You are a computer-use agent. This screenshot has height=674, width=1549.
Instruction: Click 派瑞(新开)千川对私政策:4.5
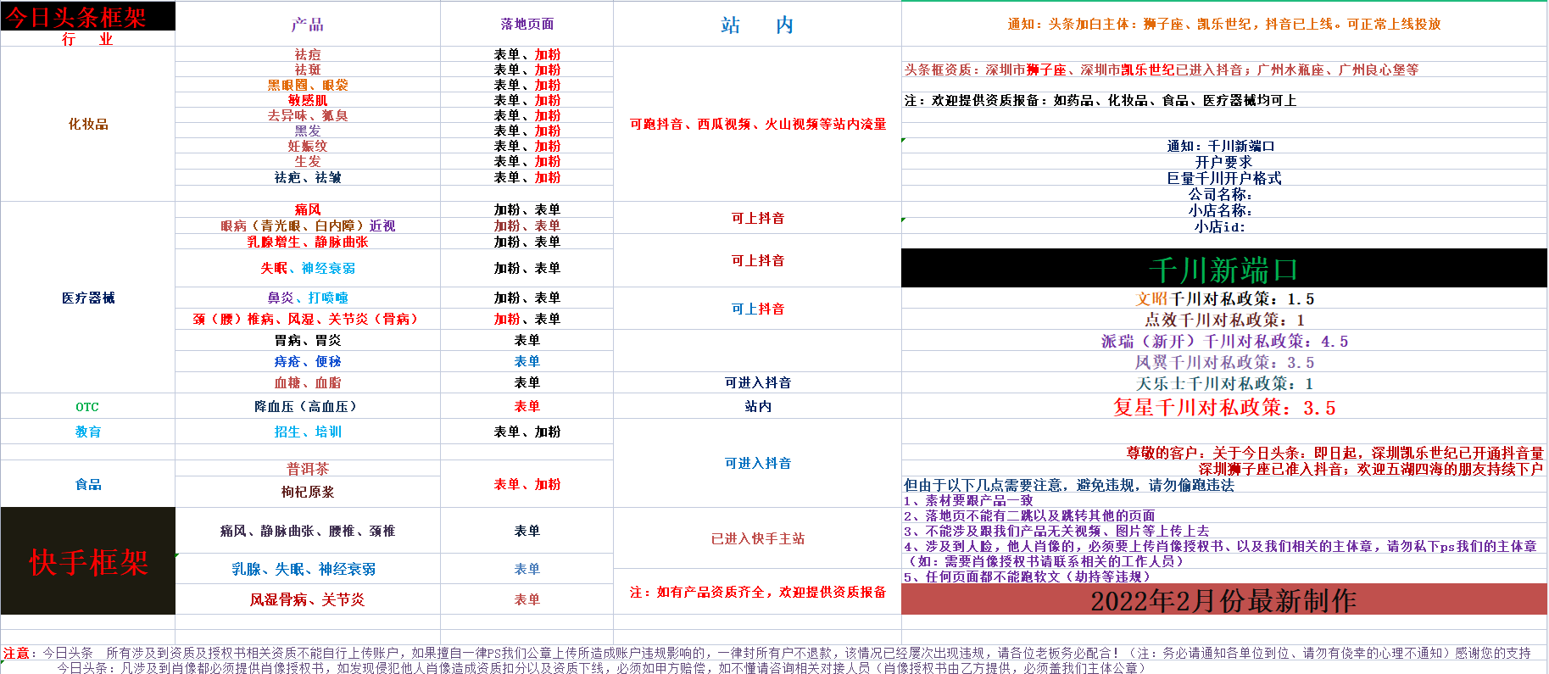point(1225,341)
